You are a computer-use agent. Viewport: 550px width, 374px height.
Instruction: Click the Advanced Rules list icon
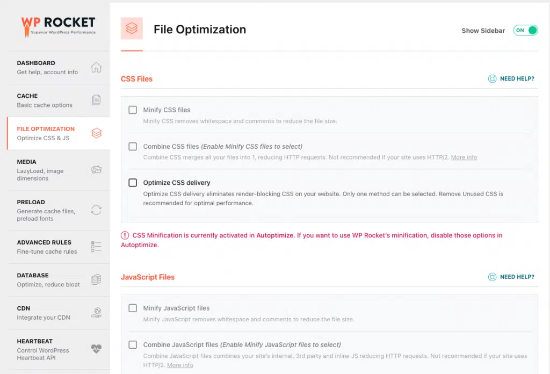[x=96, y=247]
